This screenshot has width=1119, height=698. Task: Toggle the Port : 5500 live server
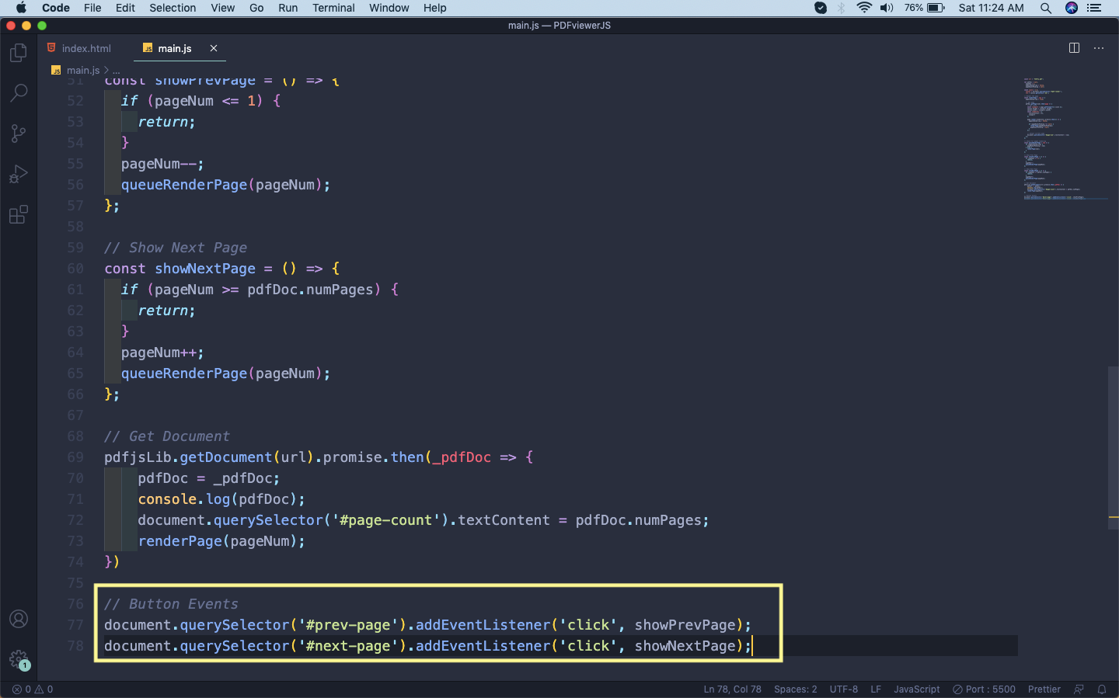click(984, 689)
